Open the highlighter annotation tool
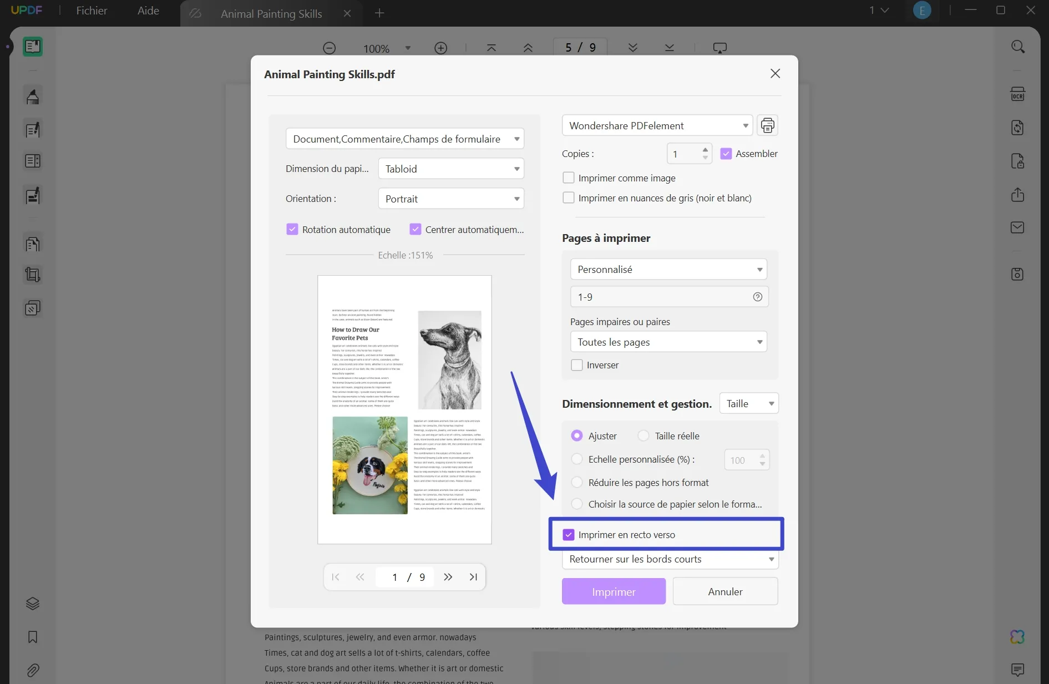This screenshot has width=1049, height=684. pos(32,95)
